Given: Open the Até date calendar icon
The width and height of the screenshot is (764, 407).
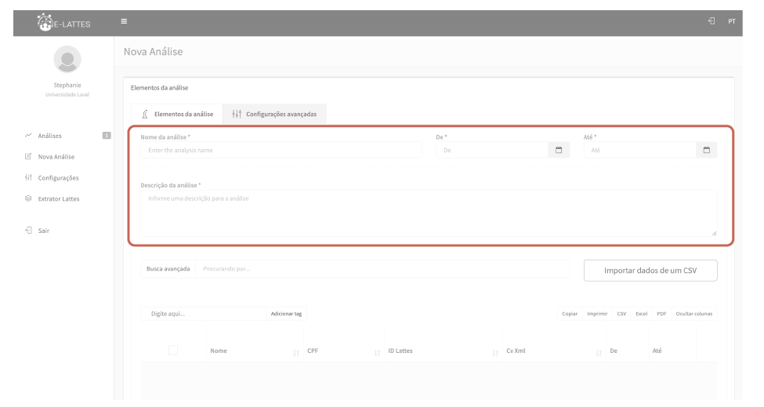Looking at the screenshot, I should pos(706,150).
